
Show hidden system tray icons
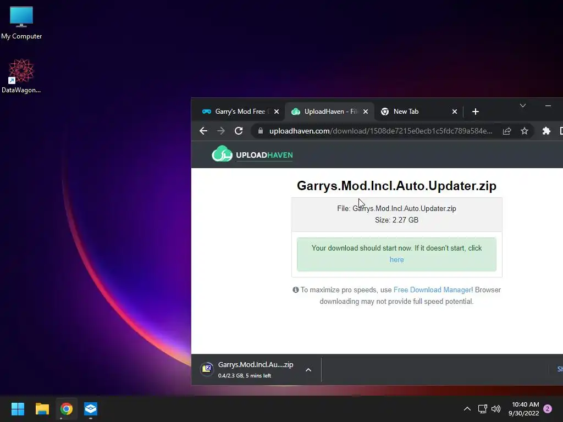coord(467,409)
